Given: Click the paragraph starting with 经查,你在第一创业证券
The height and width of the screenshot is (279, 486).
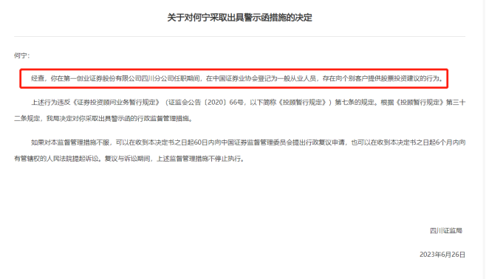Looking at the screenshot, I should tap(237, 79).
